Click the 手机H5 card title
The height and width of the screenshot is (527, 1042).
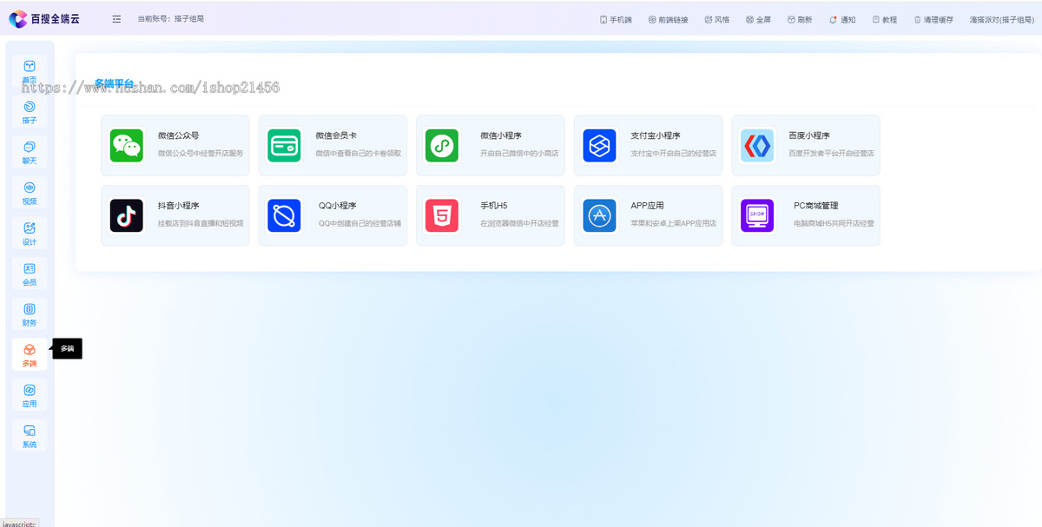(x=494, y=206)
